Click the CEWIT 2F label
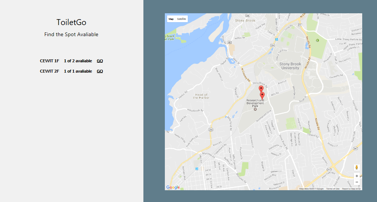The image size is (377, 202). 50,71
